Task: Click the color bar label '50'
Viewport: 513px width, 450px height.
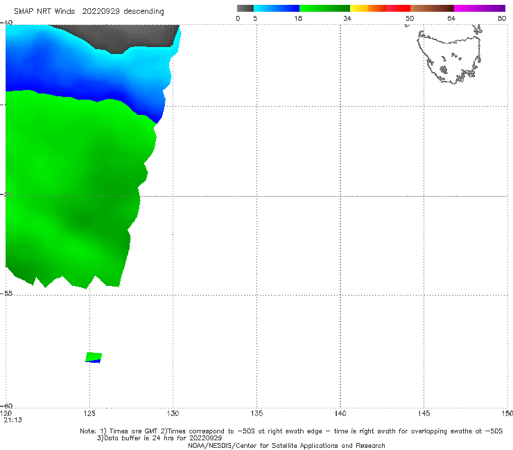Action: (x=410, y=18)
